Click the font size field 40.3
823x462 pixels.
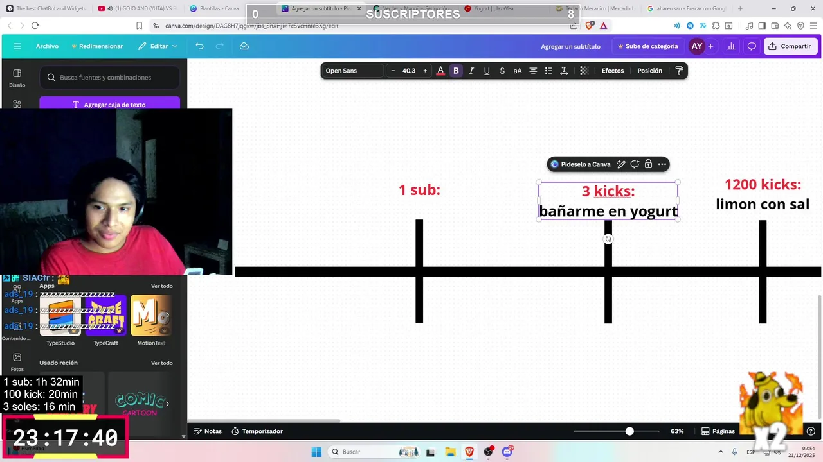click(409, 71)
